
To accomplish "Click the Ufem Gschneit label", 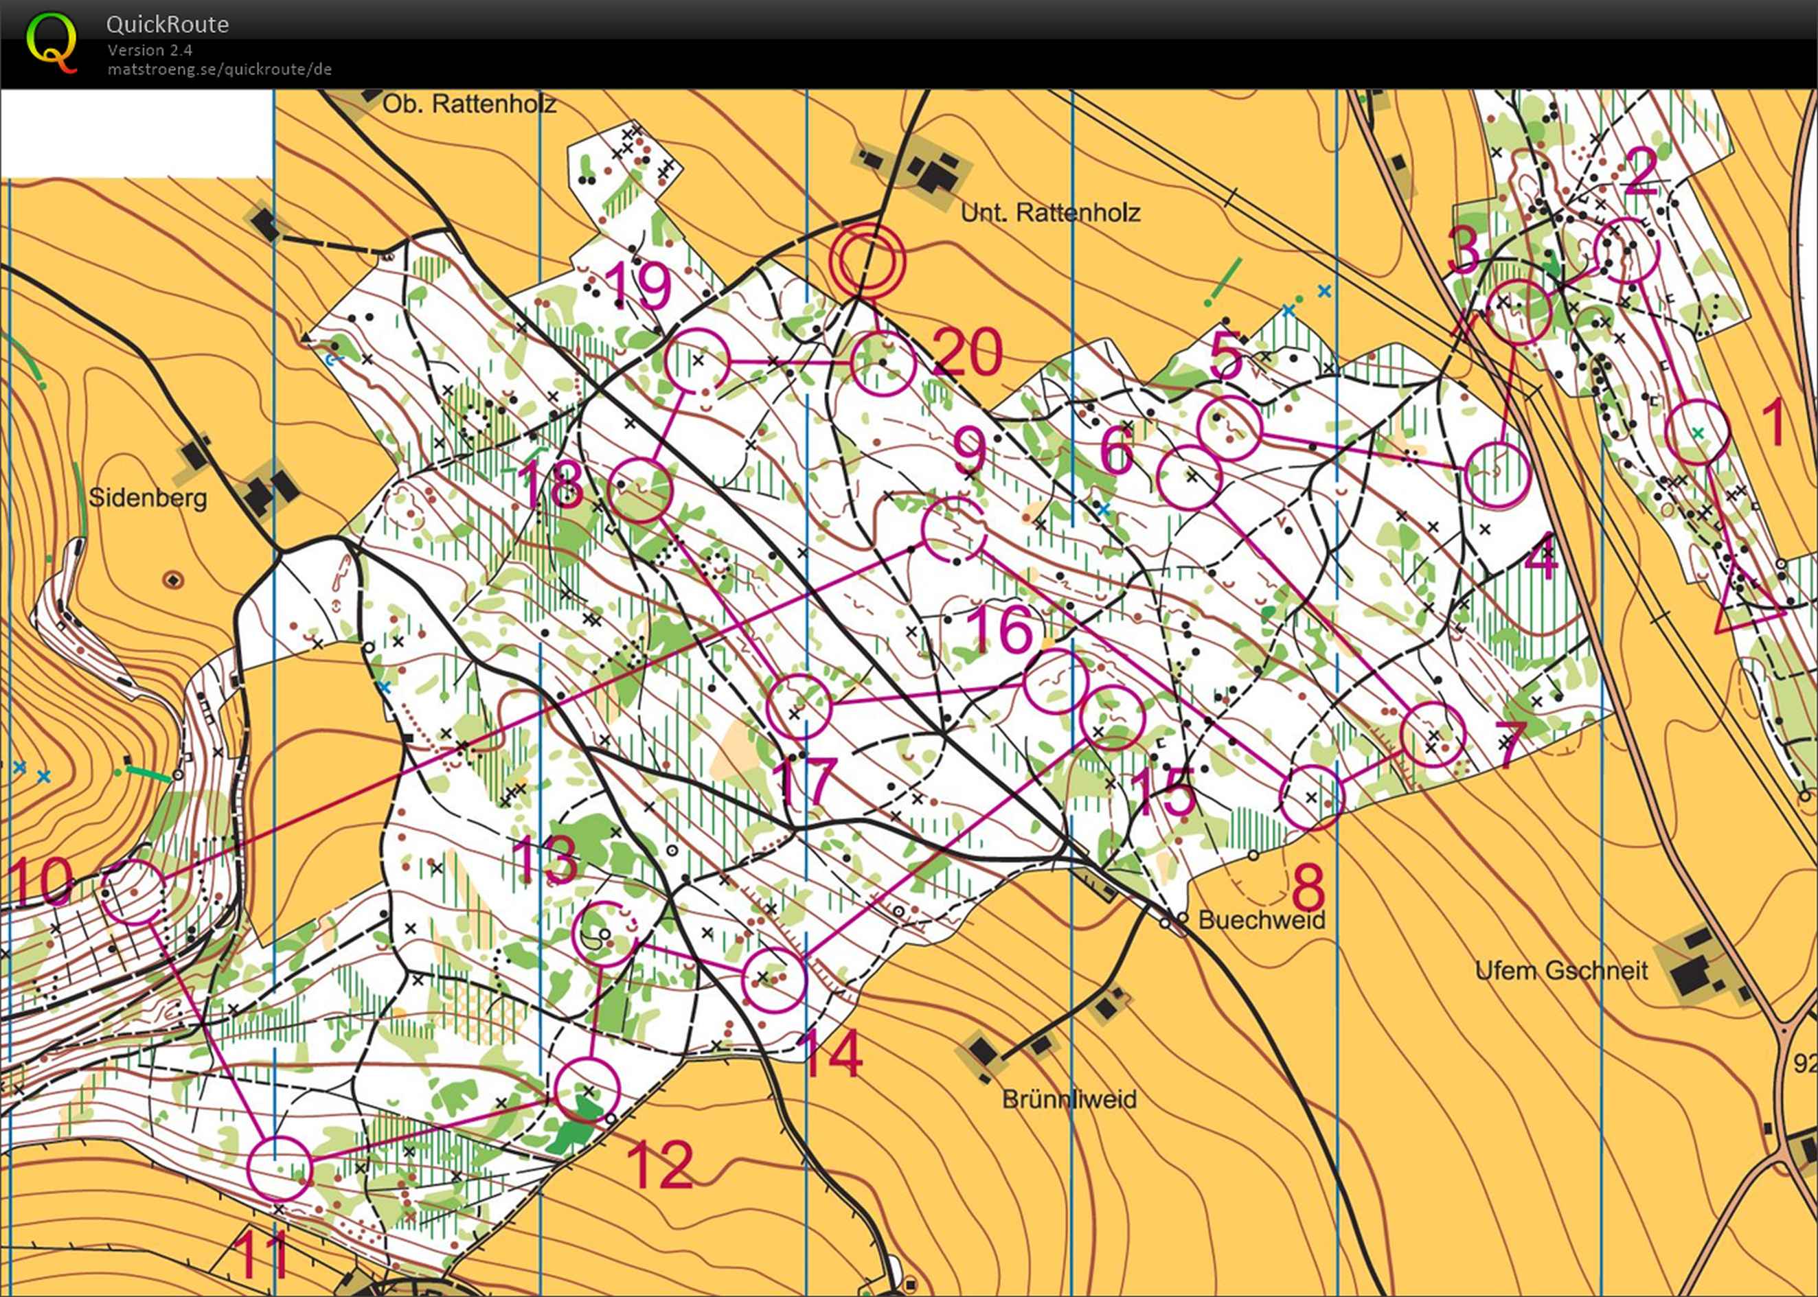I will tap(1561, 970).
